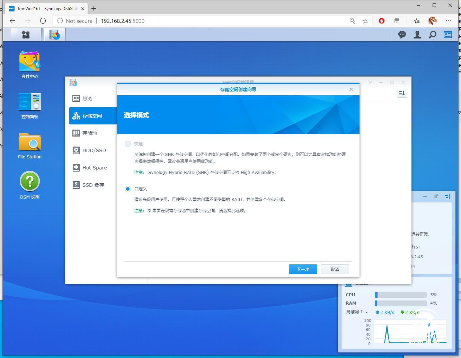Pin the widget panel
Screen dimensions: 461x358
[436, 197]
